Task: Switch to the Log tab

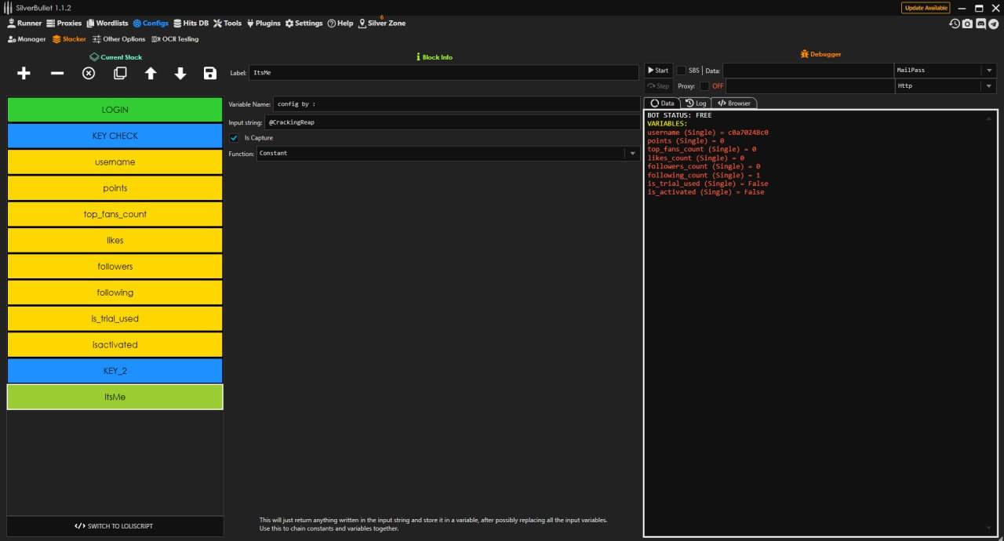Action: (x=696, y=103)
